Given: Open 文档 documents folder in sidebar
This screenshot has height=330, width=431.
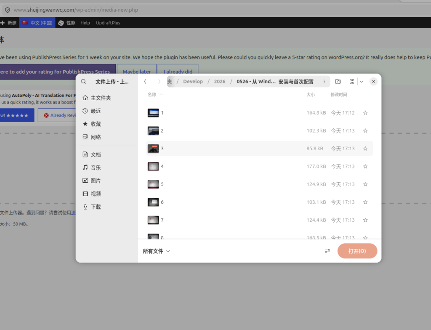Looking at the screenshot, I should coord(106,154).
